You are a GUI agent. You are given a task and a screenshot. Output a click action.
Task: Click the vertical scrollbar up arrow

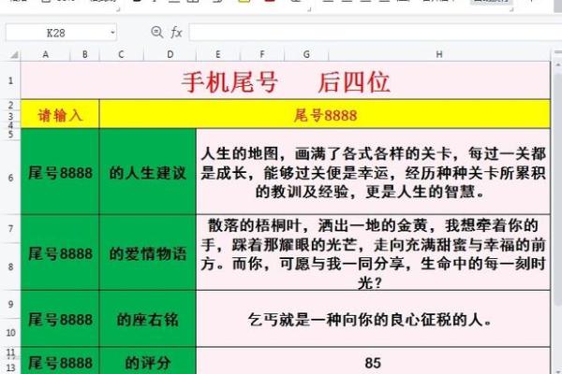tap(557, 65)
